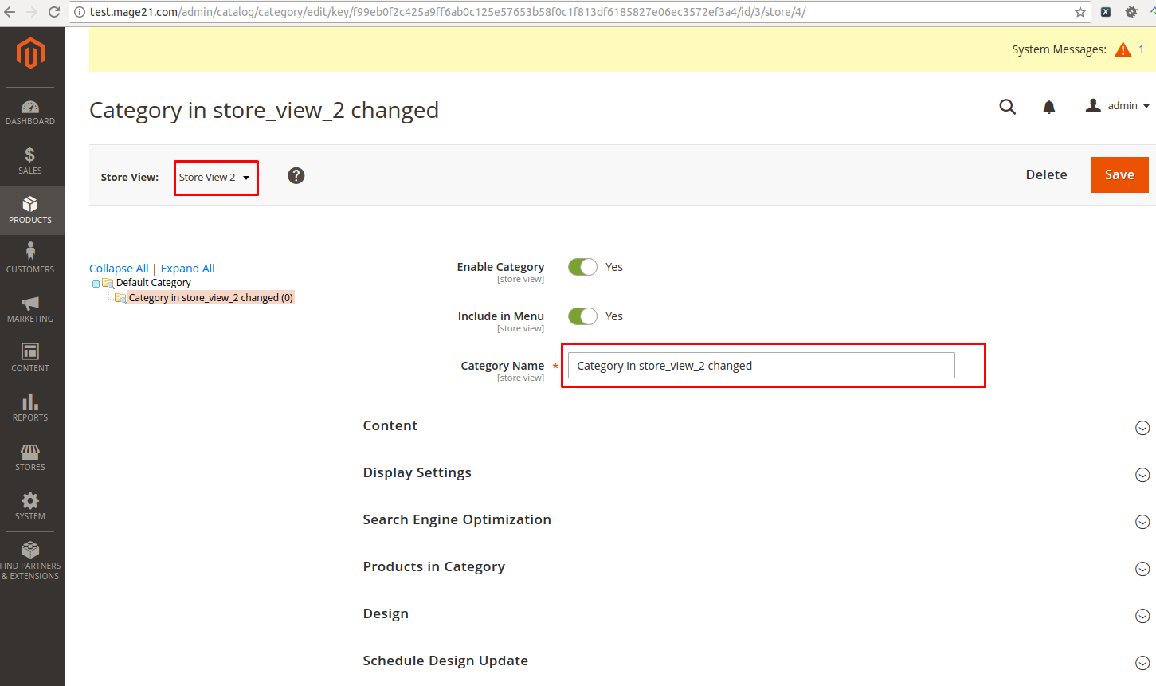Disable the Enable Category toggle

pos(582,266)
